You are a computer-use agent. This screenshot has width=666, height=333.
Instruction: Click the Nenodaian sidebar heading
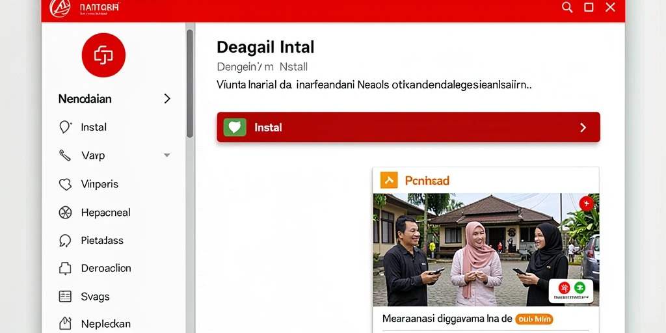(x=85, y=99)
